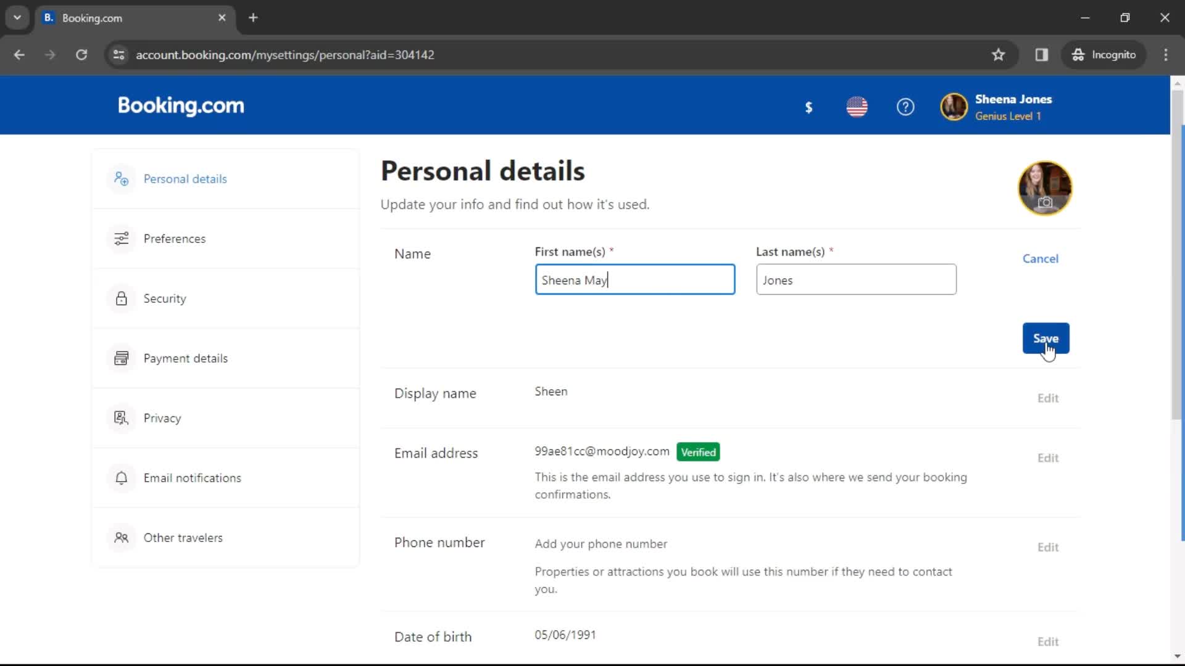Cancel editing the name
This screenshot has width=1185, height=666.
click(1040, 259)
